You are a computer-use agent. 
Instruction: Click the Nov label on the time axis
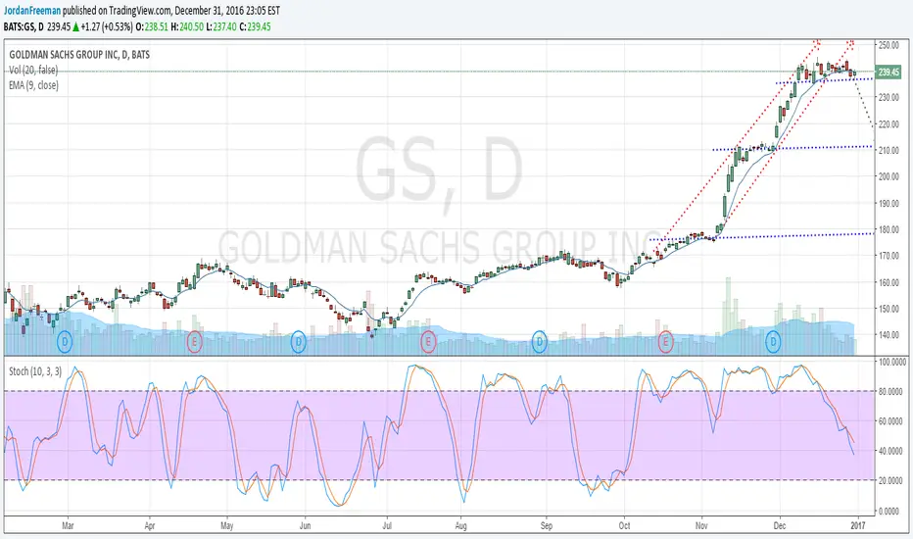(x=701, y=525)
